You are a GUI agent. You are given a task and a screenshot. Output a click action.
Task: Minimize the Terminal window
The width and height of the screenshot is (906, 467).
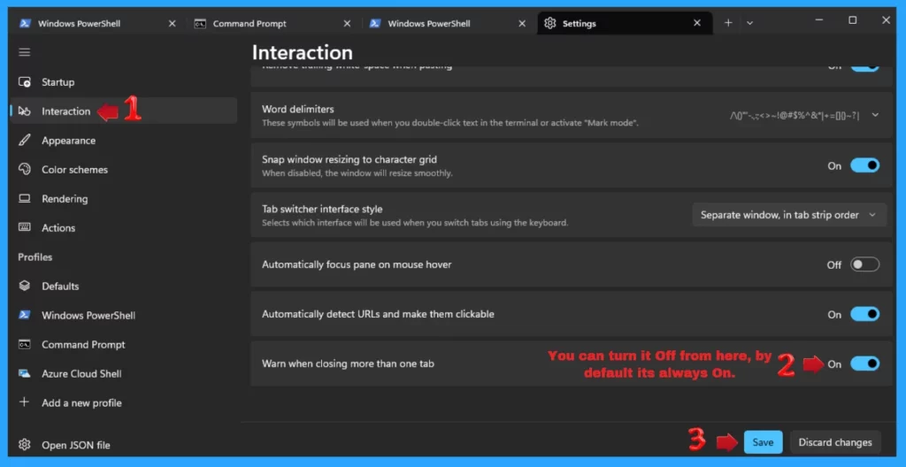pos(818,20)
